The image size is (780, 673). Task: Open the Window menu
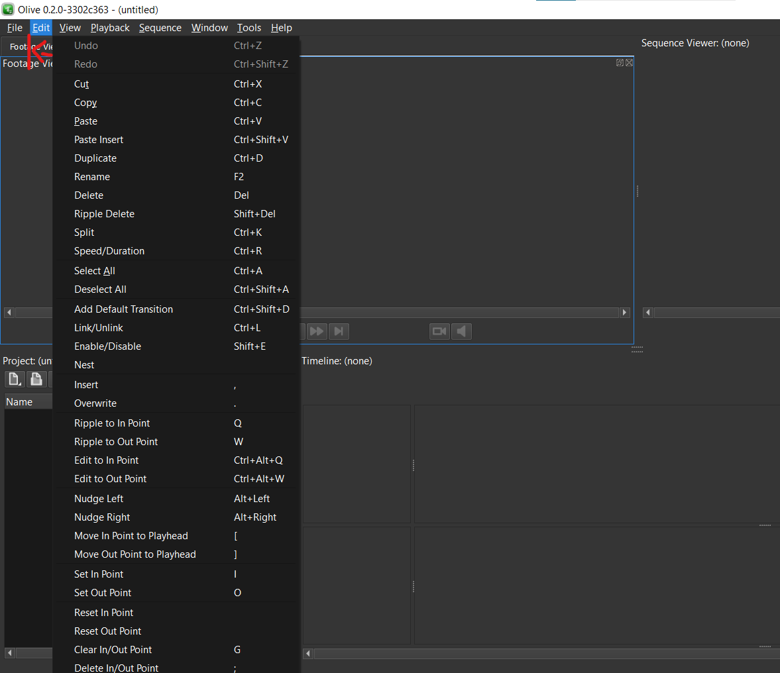tap(209, 28)
